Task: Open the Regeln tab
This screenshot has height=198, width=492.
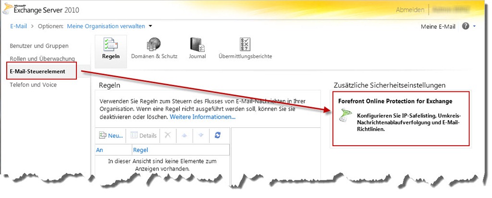Action: click(111, 51)
